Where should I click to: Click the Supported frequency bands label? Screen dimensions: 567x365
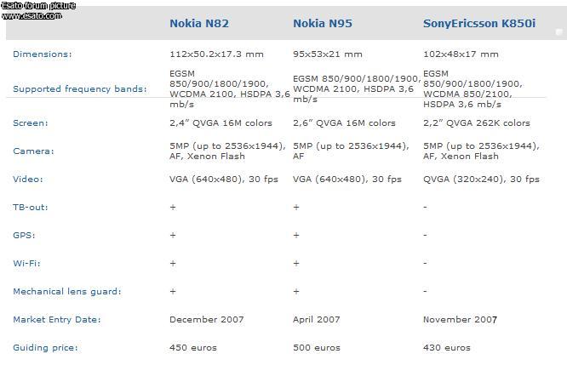click(80, 88)
